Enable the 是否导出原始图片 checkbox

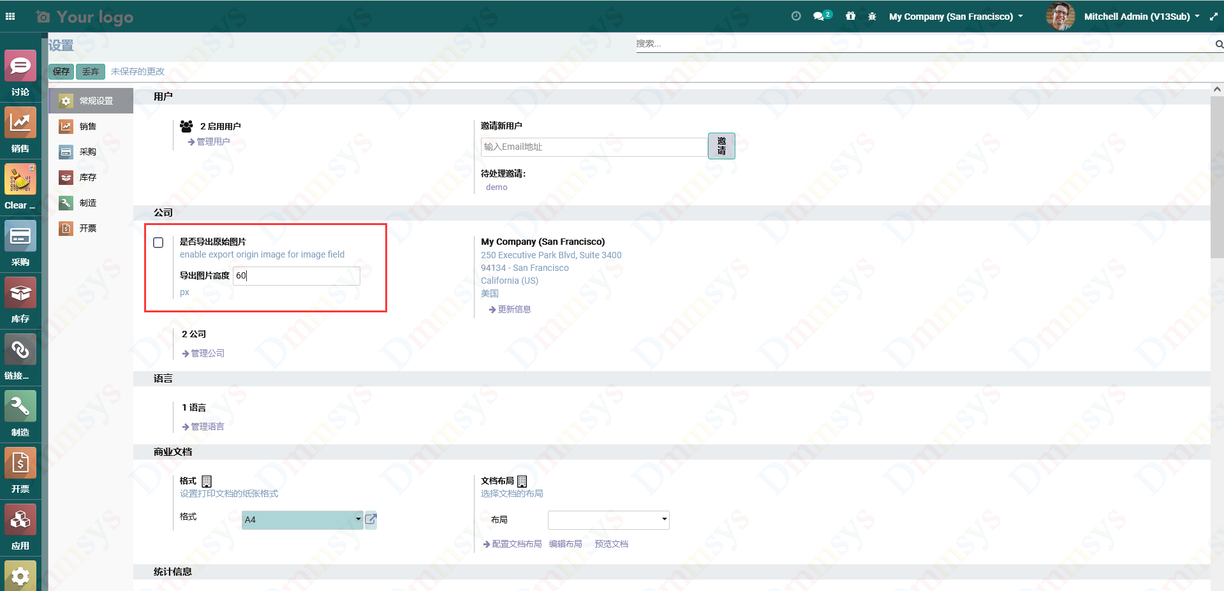[158, 242]
